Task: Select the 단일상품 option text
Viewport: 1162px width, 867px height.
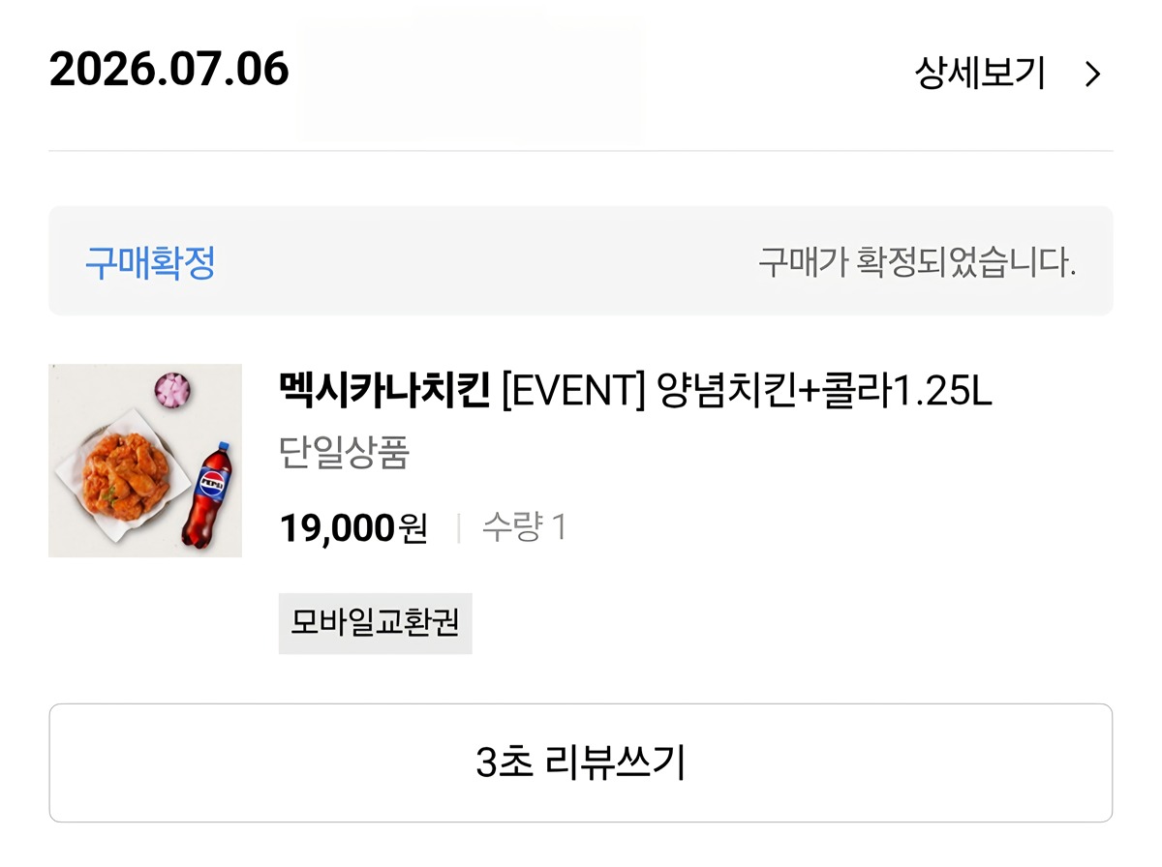Action: coord(345,453)
